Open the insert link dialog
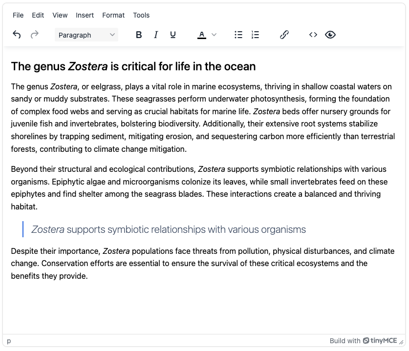409x351 pixels. point(284,35)
